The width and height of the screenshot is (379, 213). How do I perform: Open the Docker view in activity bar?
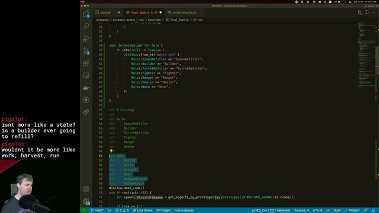tap(86, 88)
